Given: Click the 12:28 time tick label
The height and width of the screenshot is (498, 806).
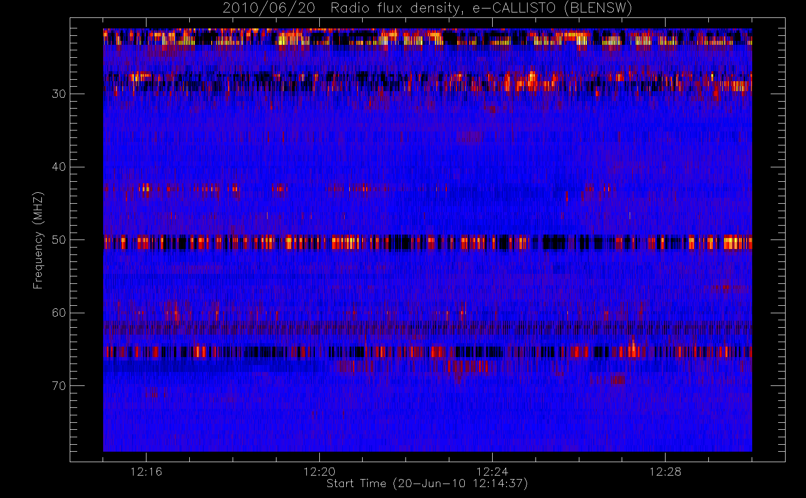Looking at the screenshot, I should [x=665, y=472].
